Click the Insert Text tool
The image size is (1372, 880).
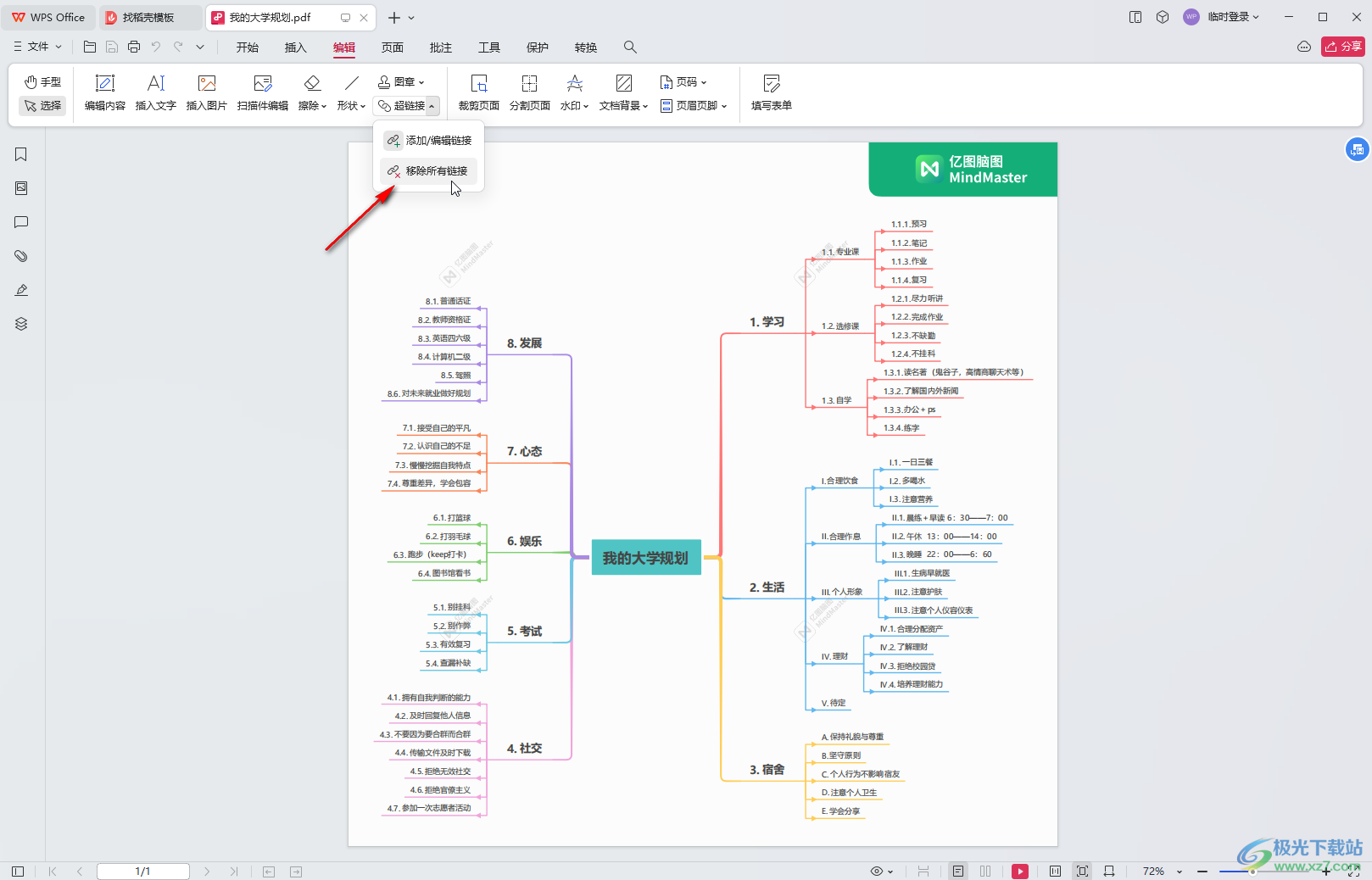tap(156, 92)
